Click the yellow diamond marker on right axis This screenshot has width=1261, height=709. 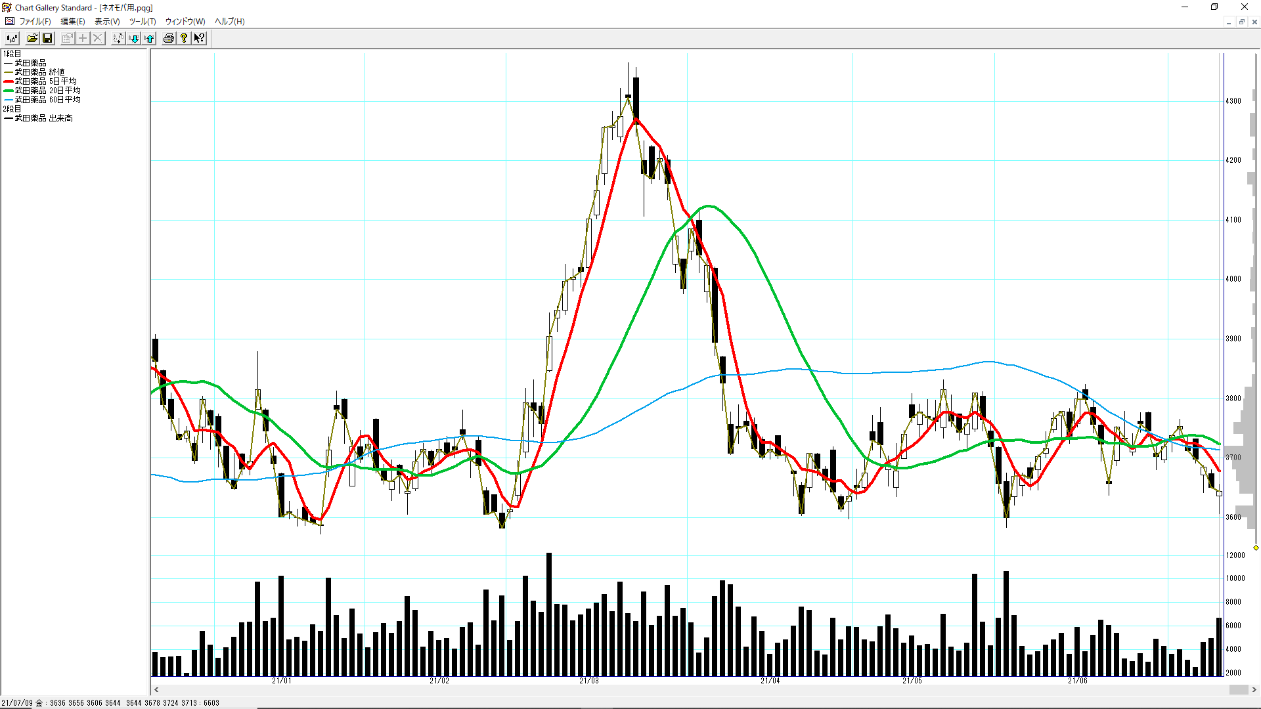pyautogui.click(x=1256, y=548)
